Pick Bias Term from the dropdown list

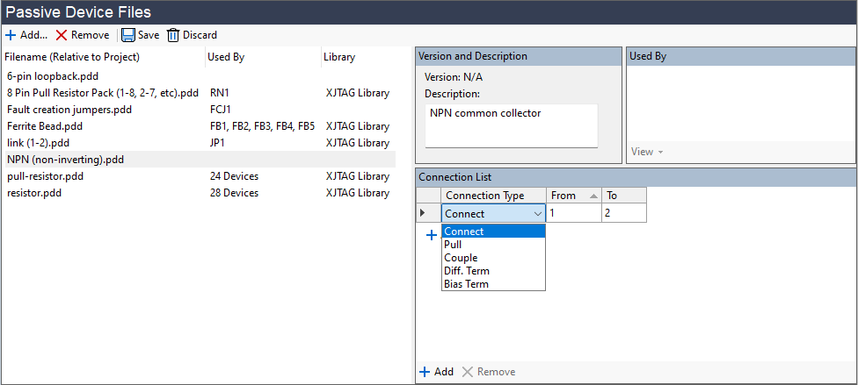point(466,284)
